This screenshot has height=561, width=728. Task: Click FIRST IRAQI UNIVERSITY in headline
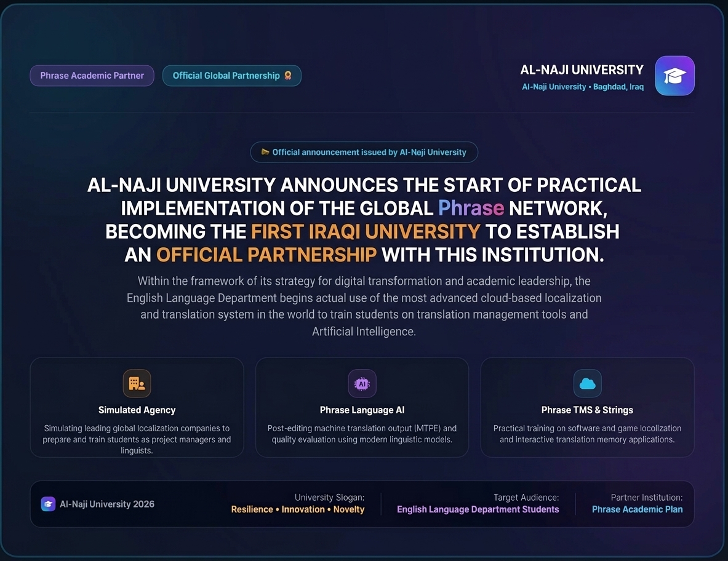(366, 231)
